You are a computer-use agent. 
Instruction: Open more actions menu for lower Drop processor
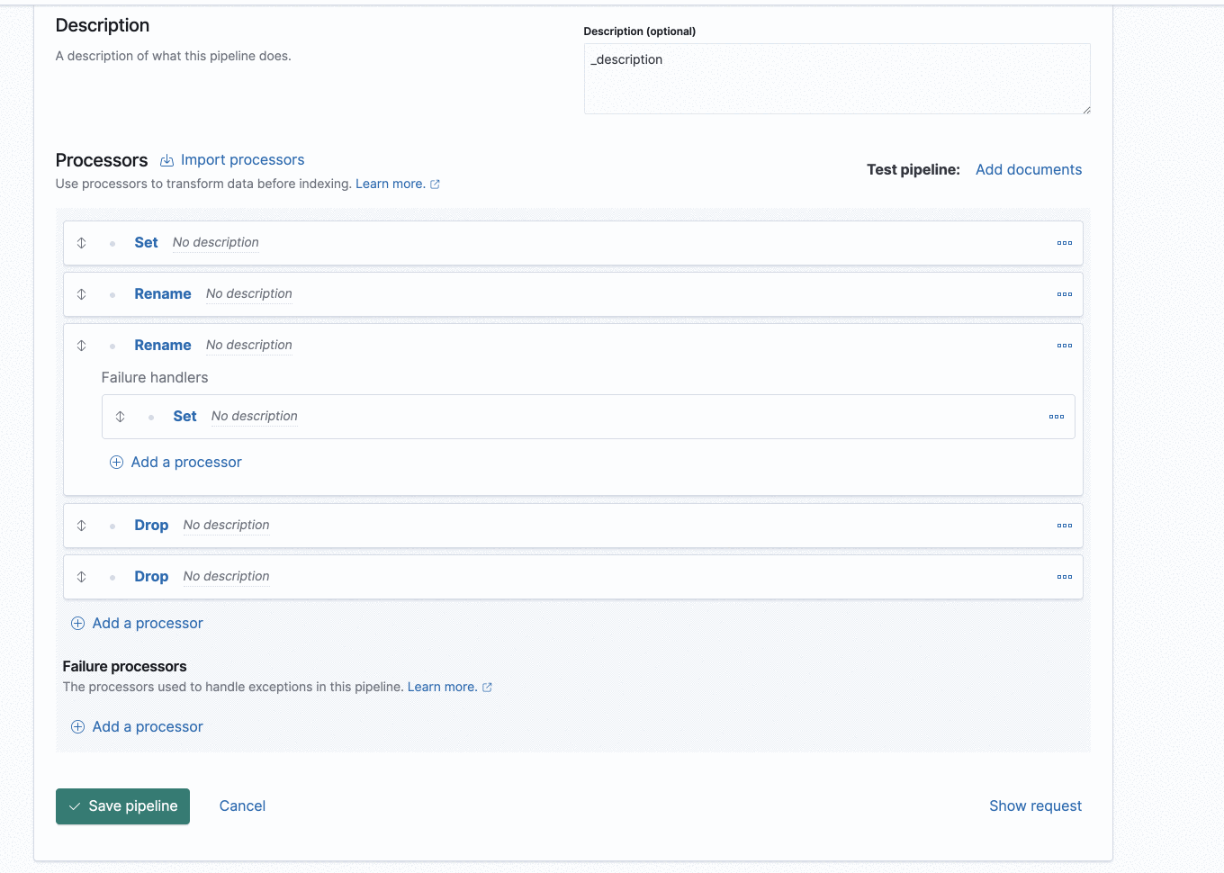pyautogui.click(x=1065, y=577)
